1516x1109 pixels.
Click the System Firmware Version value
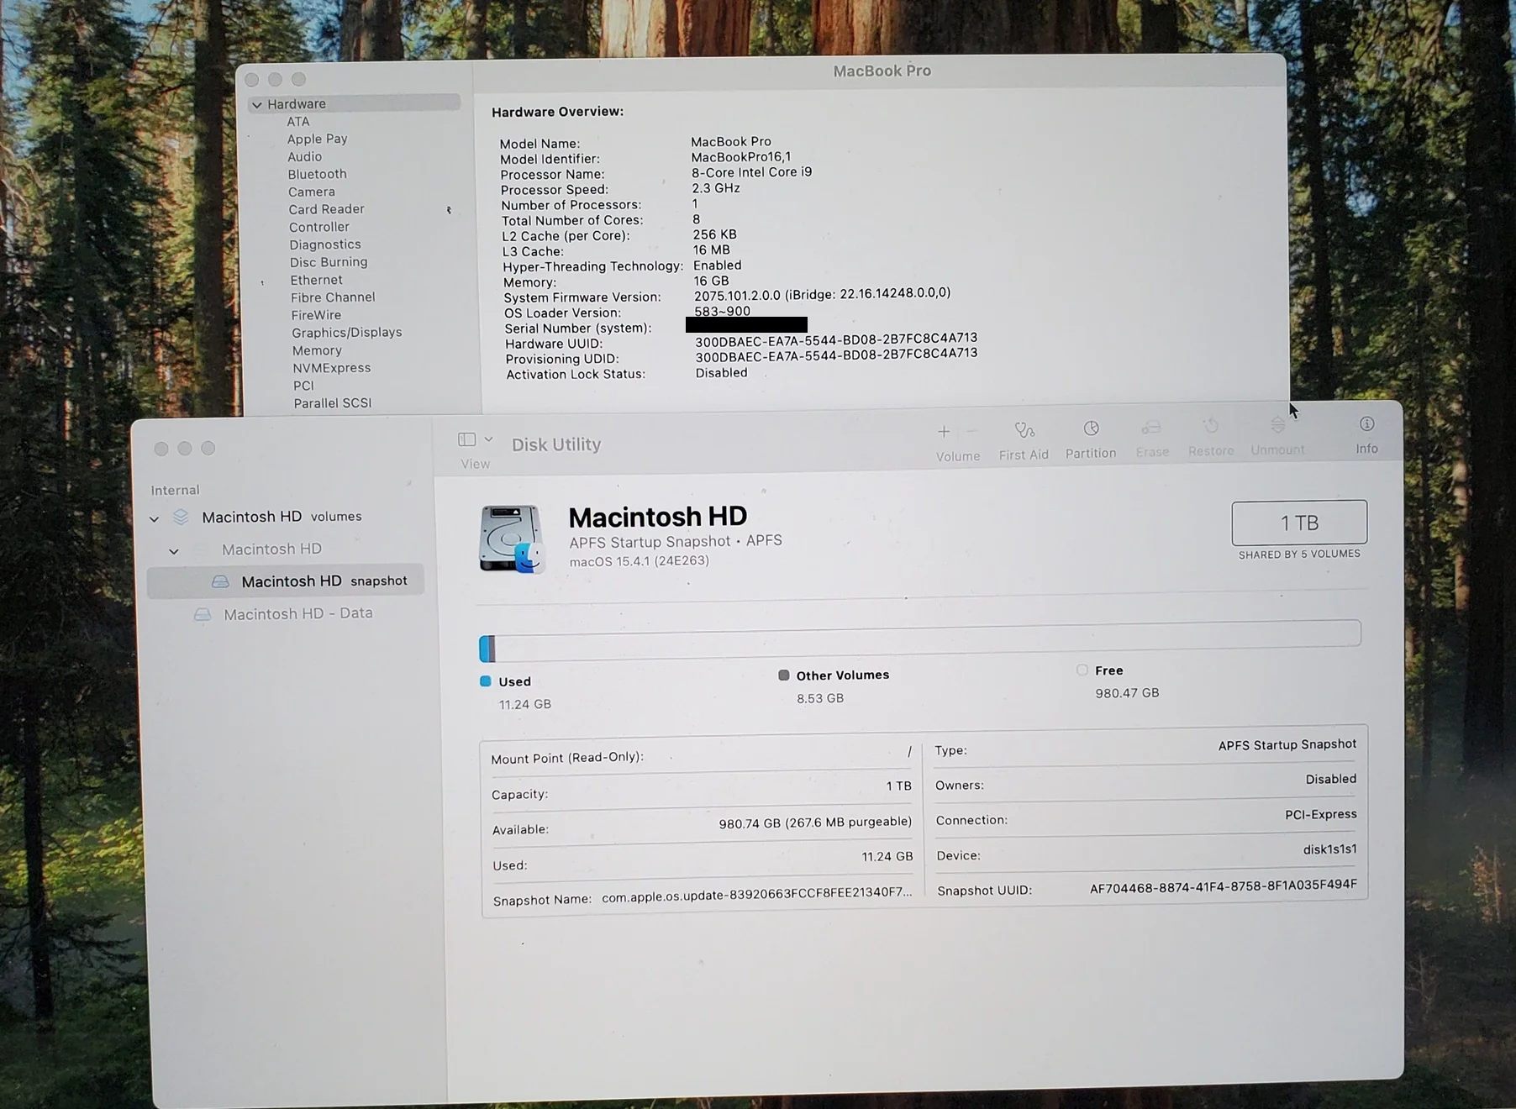[x=822, y=295]
